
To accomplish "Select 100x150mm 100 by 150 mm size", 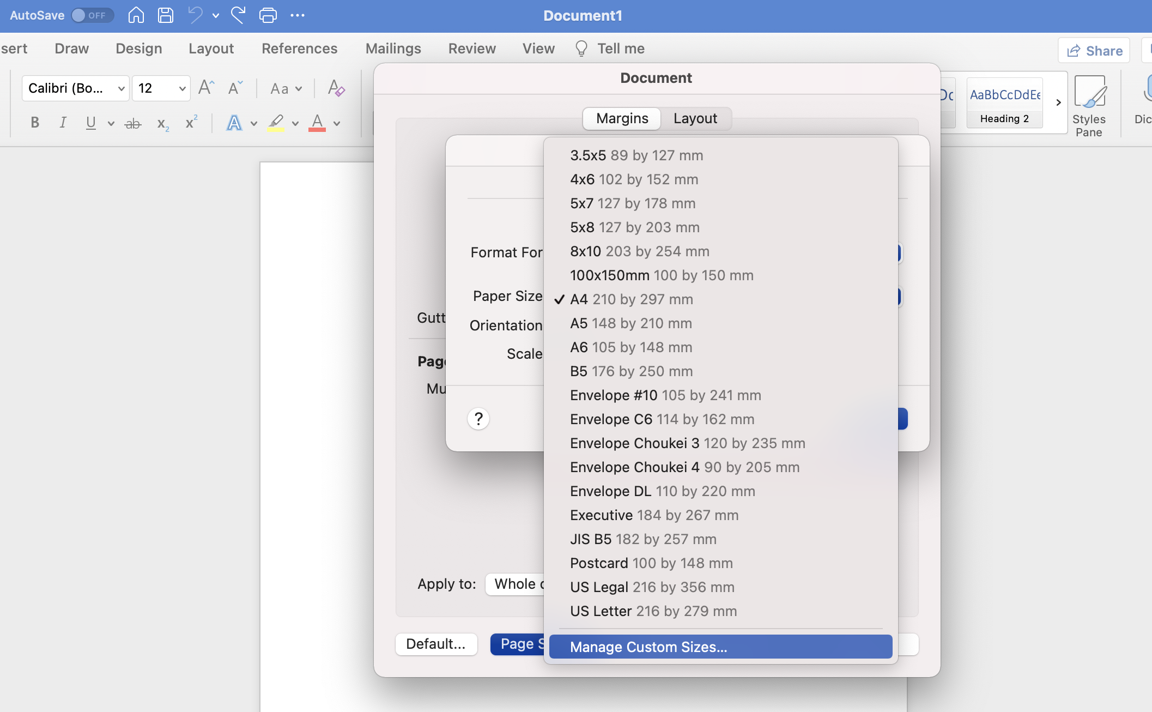I will tap(720, 275).
